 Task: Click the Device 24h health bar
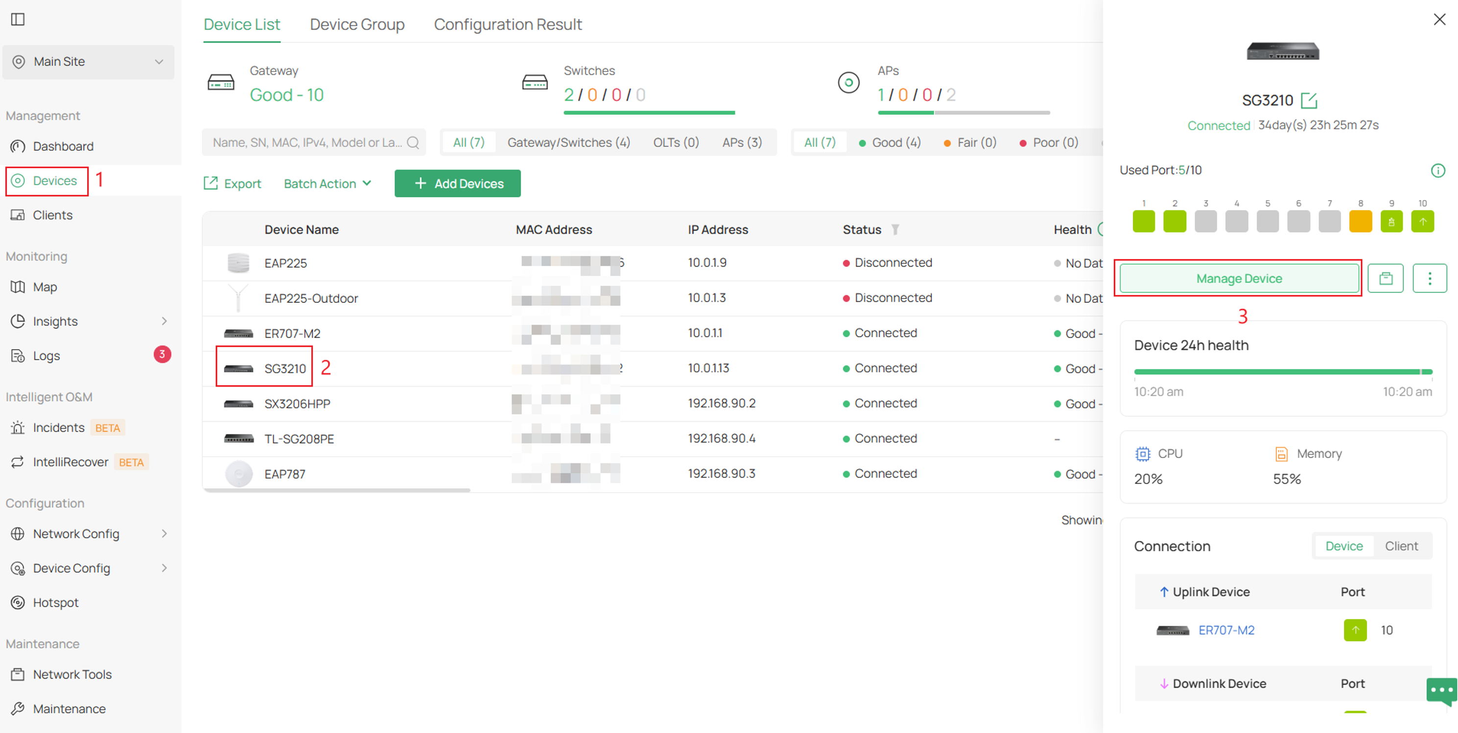(1283, 372)
